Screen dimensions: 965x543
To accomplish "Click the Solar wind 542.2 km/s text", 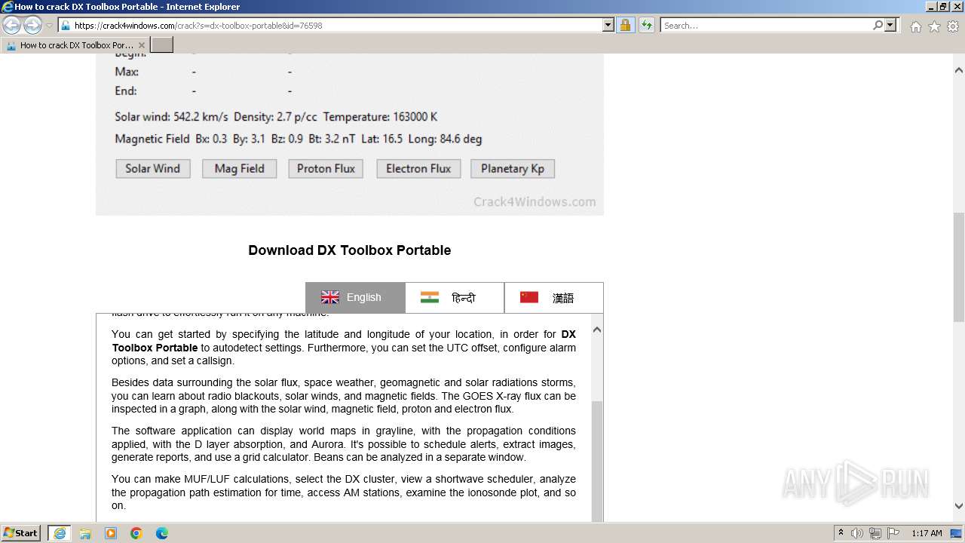I will click(171, 117).
